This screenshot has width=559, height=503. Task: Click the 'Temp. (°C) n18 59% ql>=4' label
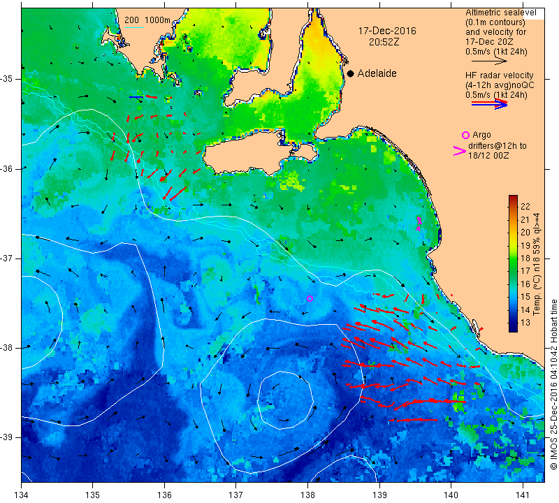(536, 264)
